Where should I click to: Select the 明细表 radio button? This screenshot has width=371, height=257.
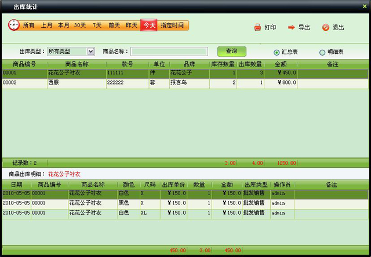coord(322,52)
